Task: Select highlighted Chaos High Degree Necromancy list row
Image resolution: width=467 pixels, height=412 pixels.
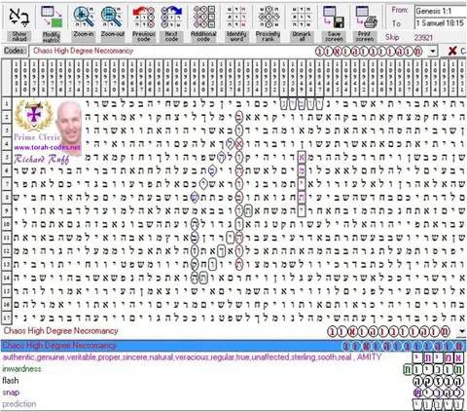Action: pyautogui.click(x=233, y=346)
